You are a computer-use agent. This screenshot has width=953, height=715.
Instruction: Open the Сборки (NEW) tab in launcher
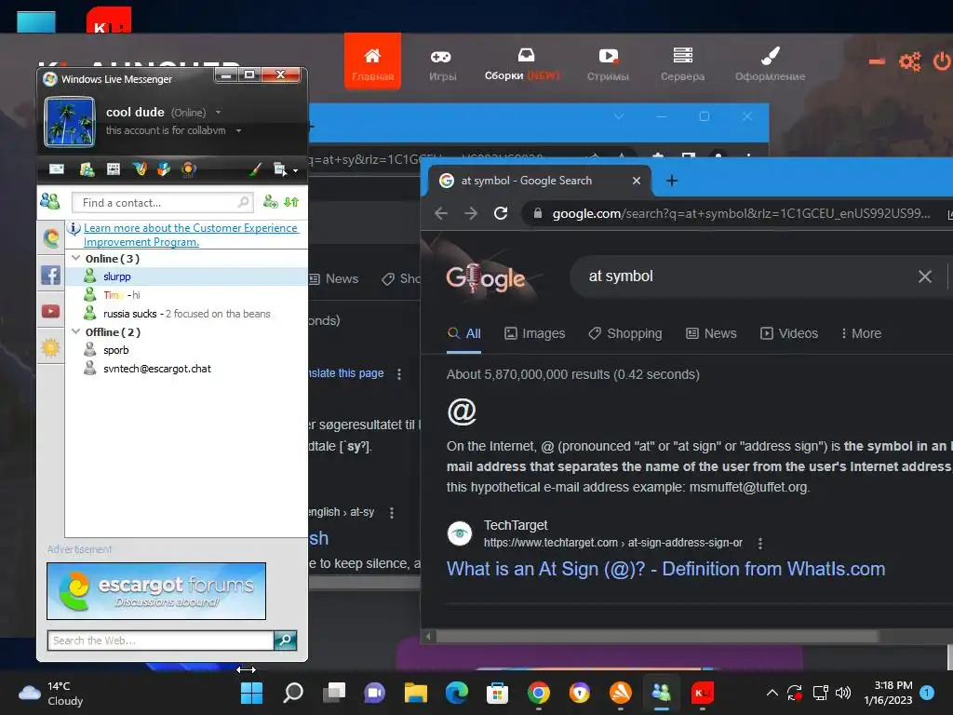pyautogui.click(x=522, y=64)
